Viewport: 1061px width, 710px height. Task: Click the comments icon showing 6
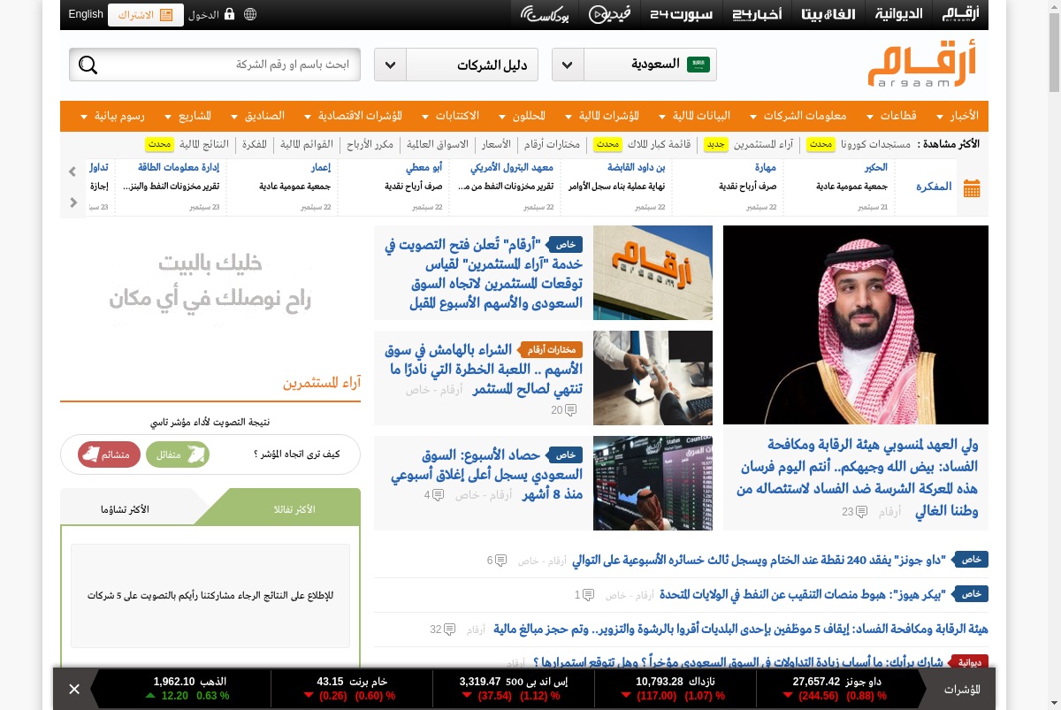(501, 561)
